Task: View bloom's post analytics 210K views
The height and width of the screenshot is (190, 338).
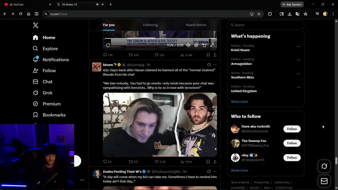Action: coord(186,161)
